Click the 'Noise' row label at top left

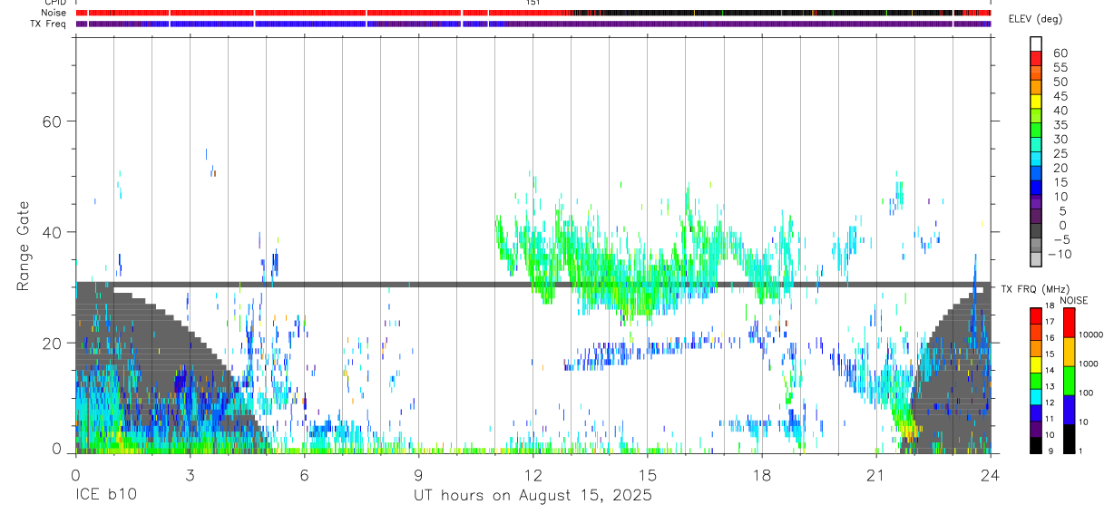pos(54,13)
